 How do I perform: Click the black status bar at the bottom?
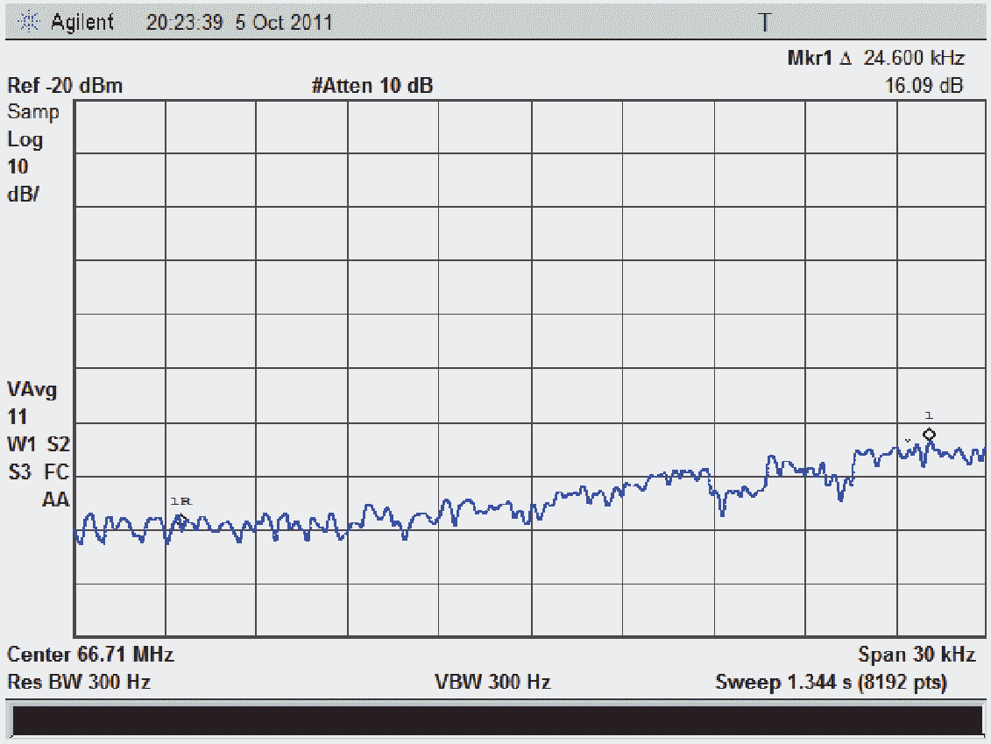pos(496,720)
